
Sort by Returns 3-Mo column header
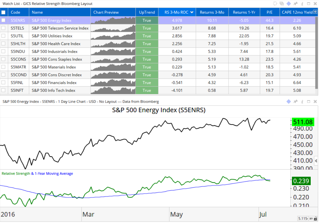point(212,12)
